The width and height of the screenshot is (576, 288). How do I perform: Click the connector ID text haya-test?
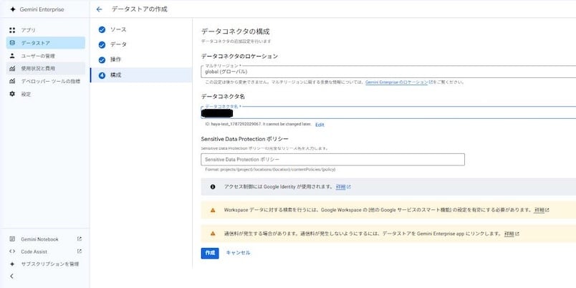(x=258, y=125)
